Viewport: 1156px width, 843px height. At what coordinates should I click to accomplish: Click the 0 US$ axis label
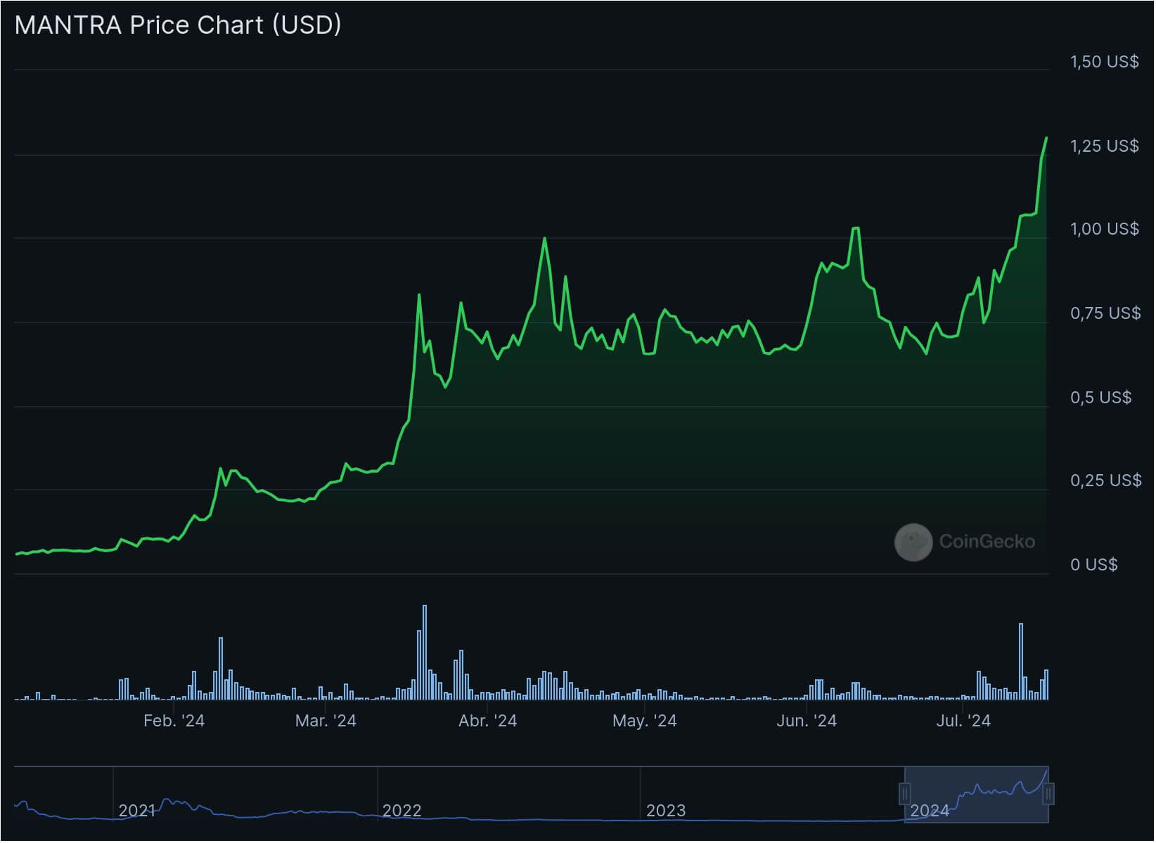(1093, 565)
